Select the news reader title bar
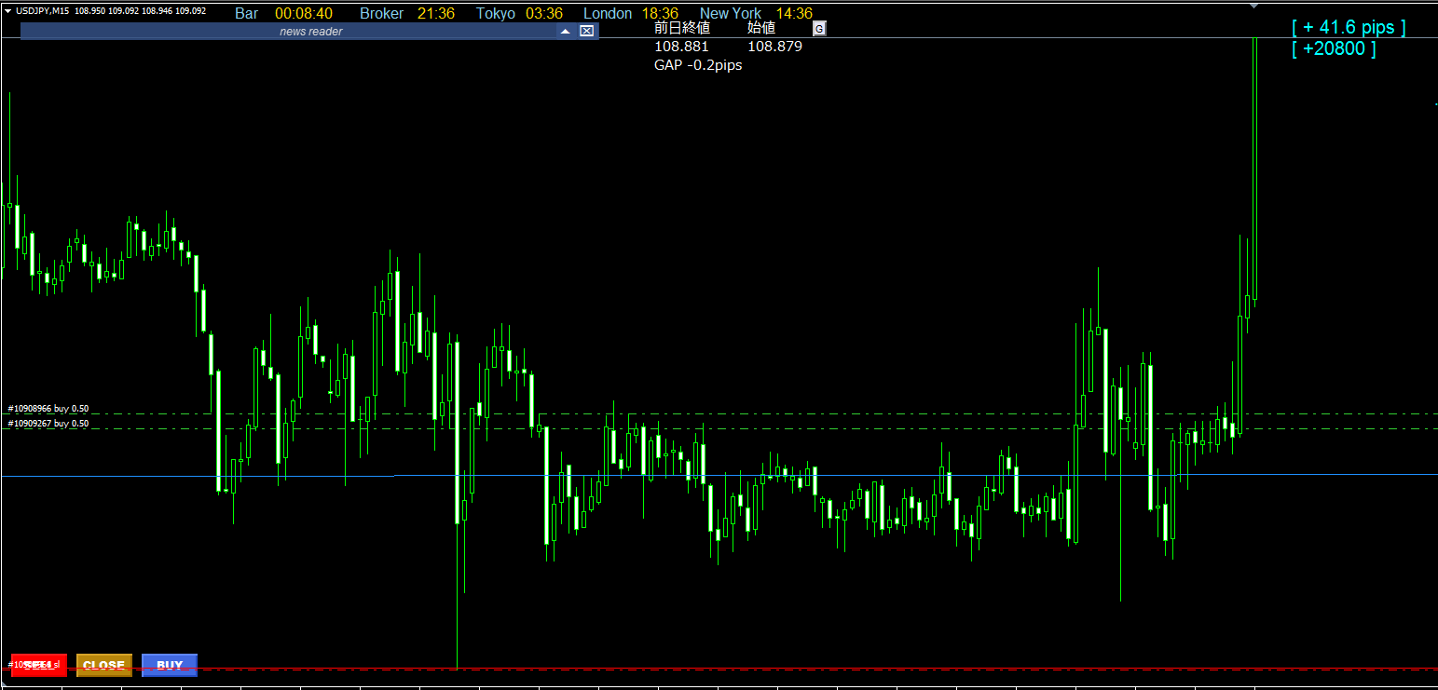Screen dimensions: 1438x690 pos(309,31)
